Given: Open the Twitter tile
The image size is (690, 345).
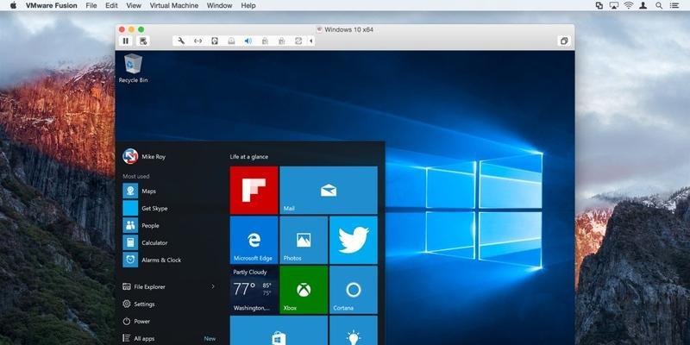Looking at the screenshot, I should [354, 240].
